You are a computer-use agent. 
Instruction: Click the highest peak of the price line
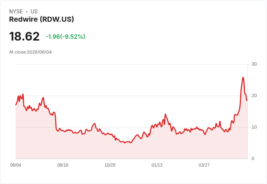(243, 78)
